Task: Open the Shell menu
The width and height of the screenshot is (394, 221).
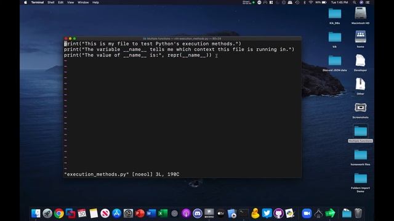Action: pyautogui.click(x=51, y=2)
